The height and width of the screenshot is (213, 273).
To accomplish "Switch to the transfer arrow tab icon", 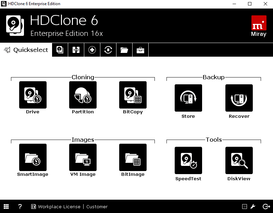I will [x=76, y=50].
